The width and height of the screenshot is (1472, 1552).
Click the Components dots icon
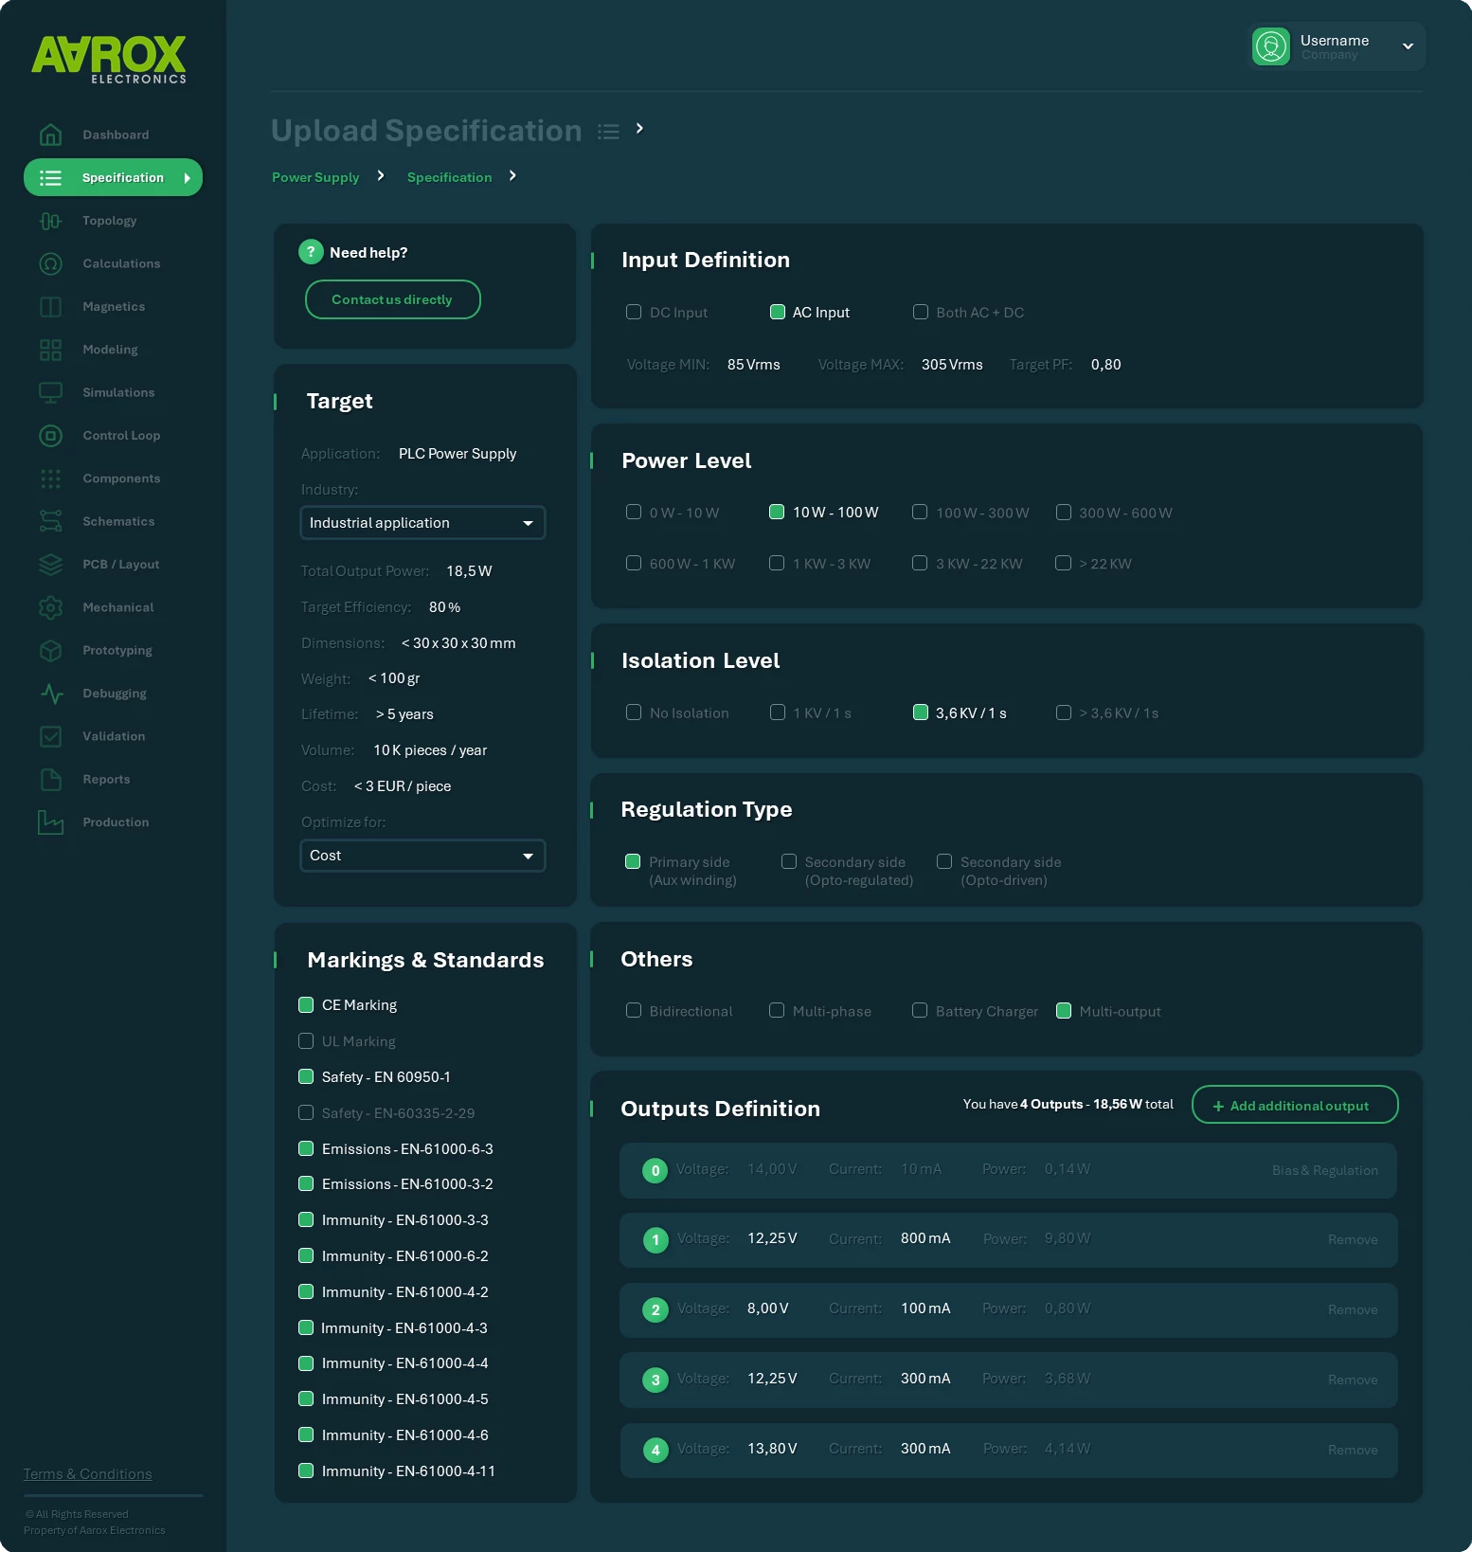[50, 478]
